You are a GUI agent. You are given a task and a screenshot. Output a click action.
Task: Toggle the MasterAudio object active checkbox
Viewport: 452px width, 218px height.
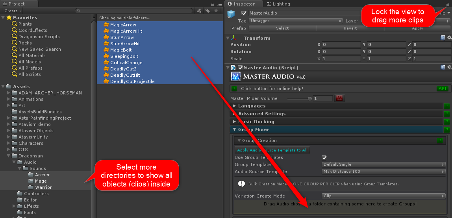[x=244, y=13]
